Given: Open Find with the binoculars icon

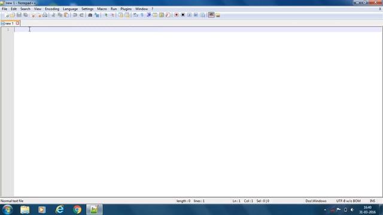Looking at the screenshot, I should (90, 15).
